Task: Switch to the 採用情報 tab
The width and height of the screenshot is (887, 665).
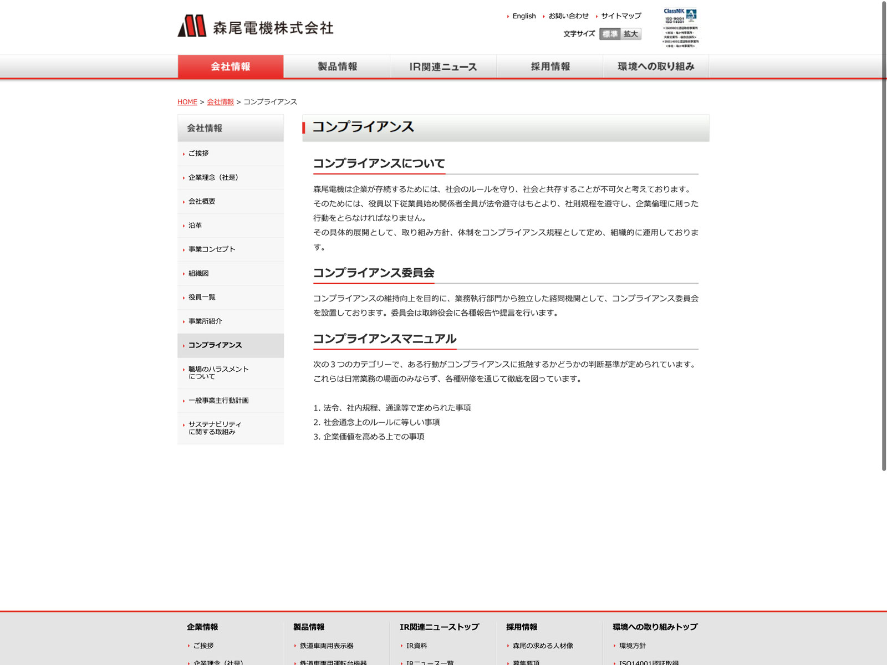Action: 550,66
